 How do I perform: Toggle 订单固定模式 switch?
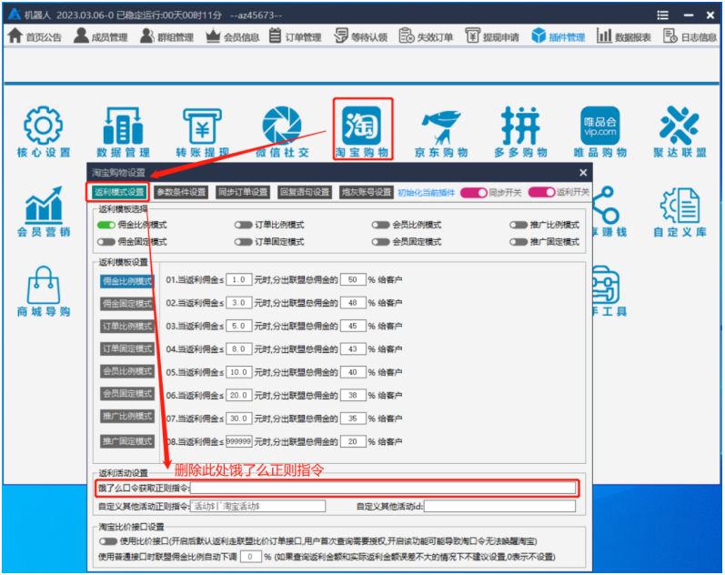point(243,242)
